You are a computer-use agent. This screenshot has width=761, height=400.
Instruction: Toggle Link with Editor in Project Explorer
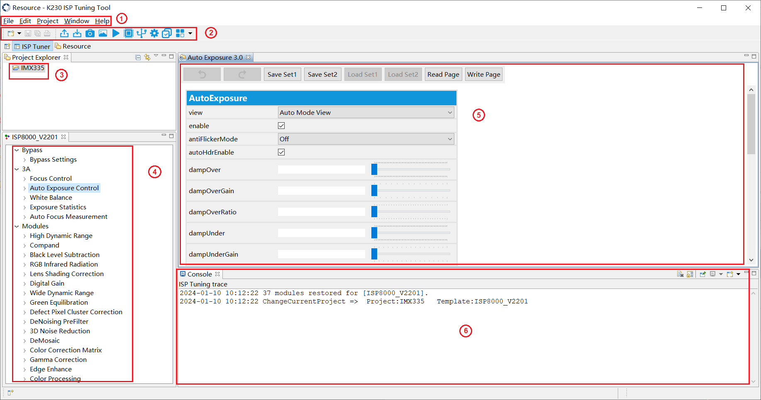[x=147, y=57]
